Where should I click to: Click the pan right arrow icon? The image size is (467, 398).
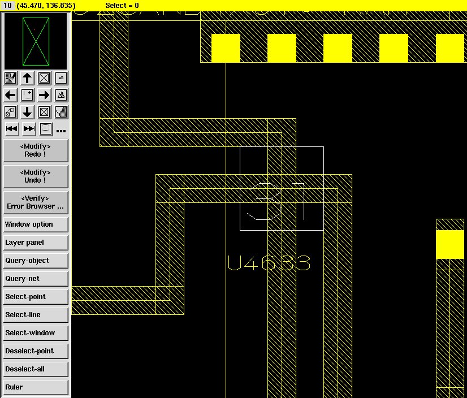click(44, 95)
